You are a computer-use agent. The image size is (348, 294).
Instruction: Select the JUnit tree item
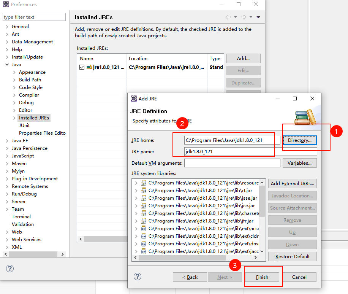pyautogui.click(x=24, y=126)
